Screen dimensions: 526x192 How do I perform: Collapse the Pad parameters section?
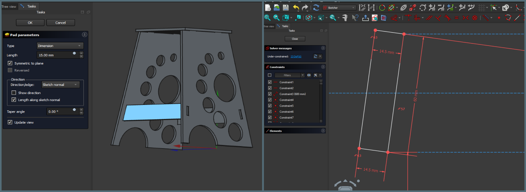pyautogui.click(x=85, y=35)
